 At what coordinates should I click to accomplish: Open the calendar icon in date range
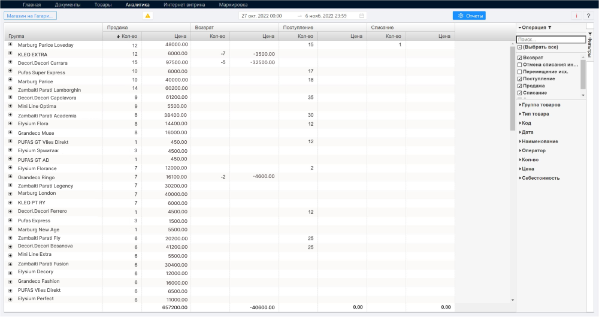point(362,16)
